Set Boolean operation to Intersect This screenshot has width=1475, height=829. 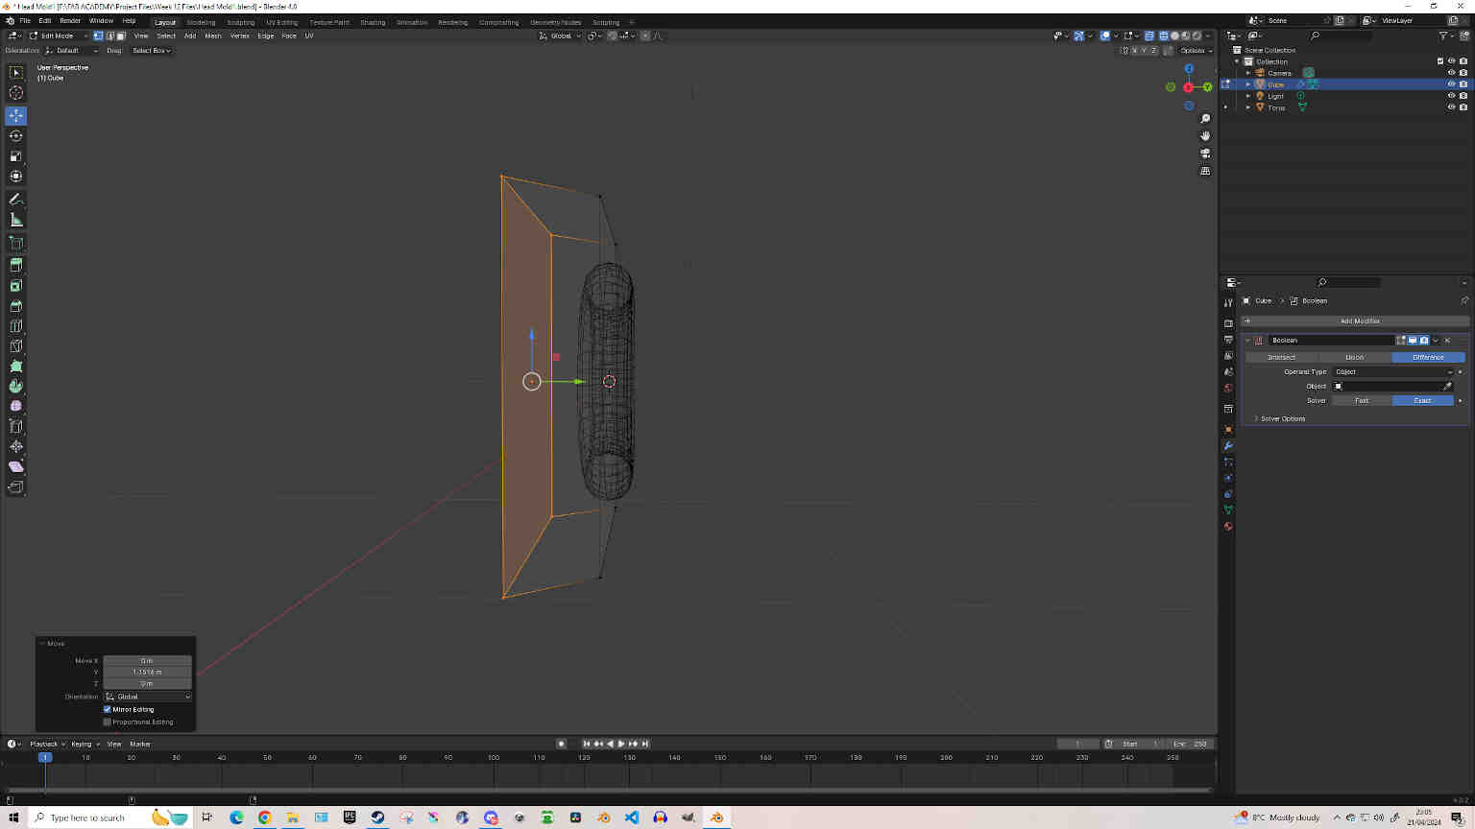(x=1282, y=357)
